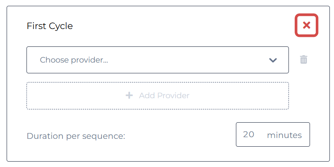
Task: Open the Choose provider dropdown
Action: coord(158,60)
